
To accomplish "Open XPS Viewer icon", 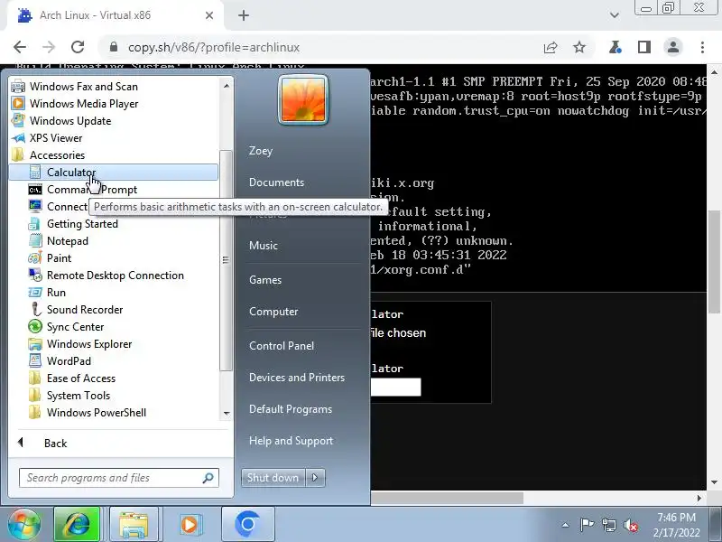I will pyautogui.click(x=18, y=138).
